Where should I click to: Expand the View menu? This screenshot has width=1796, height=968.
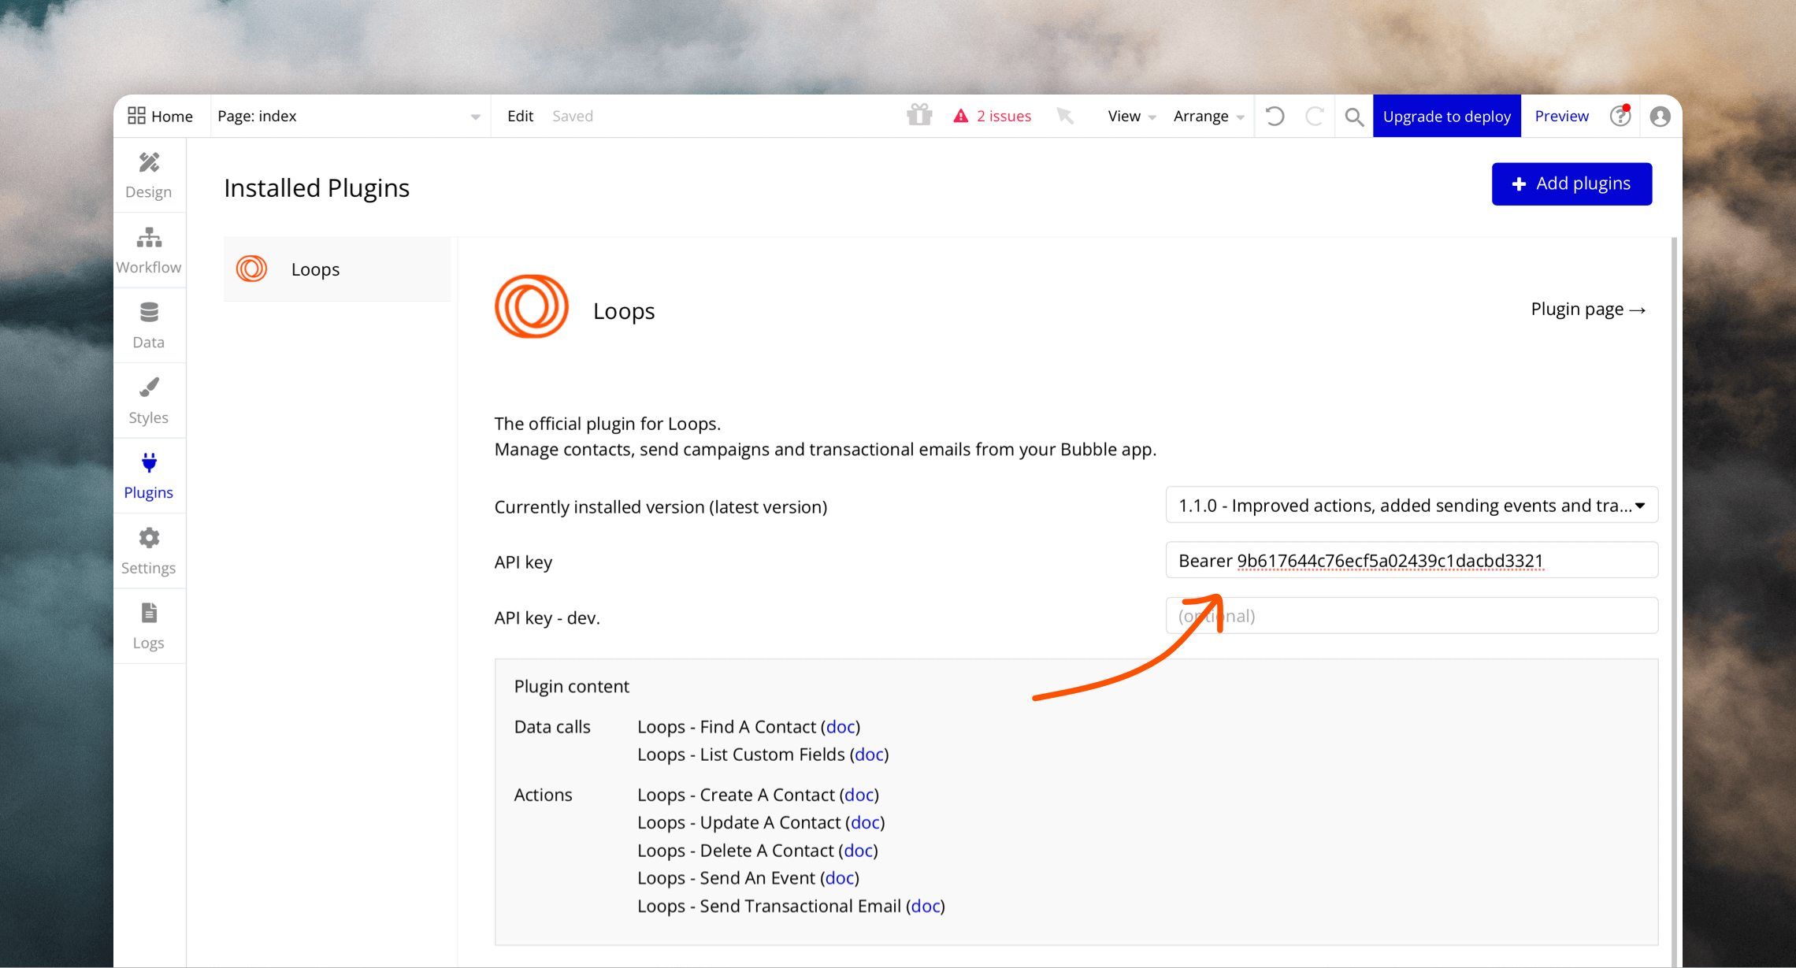tap(1131, 116)
